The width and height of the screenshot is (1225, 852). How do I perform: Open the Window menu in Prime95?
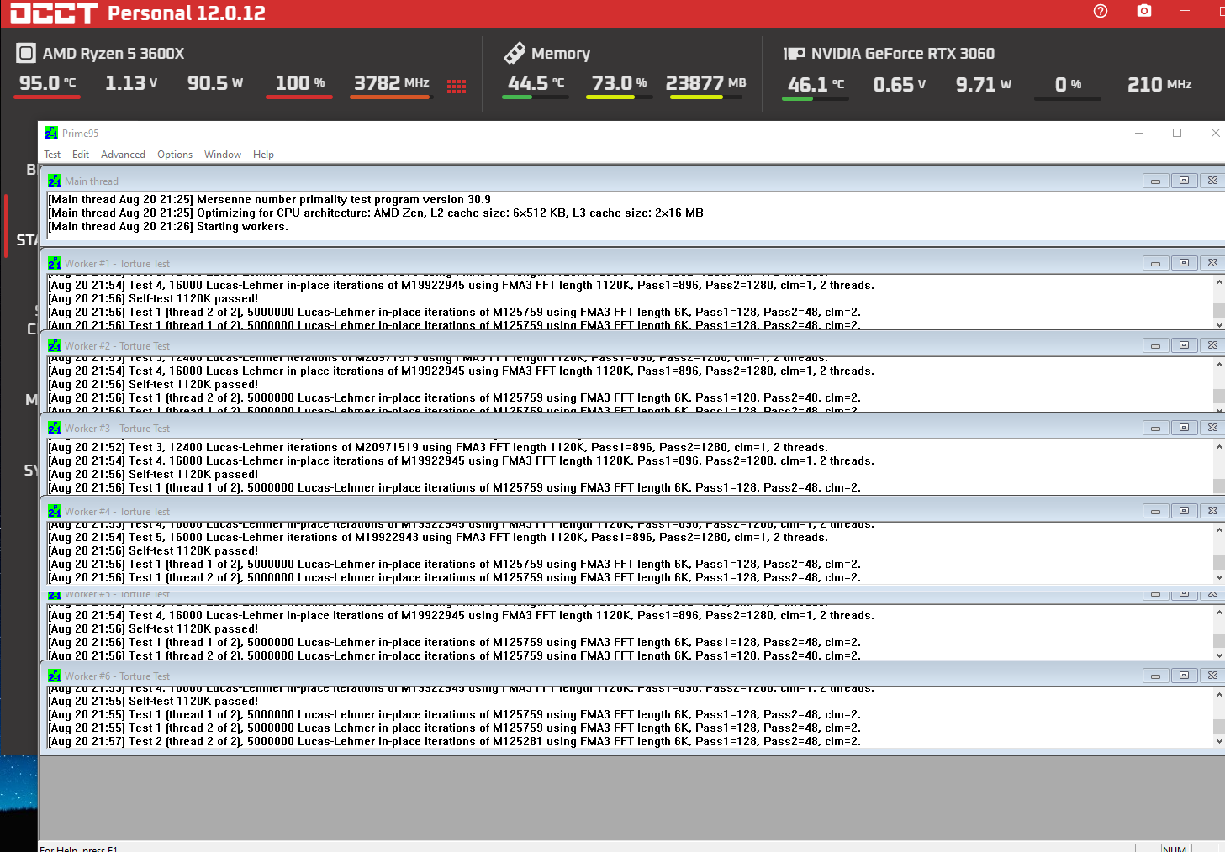coord(223,155)
